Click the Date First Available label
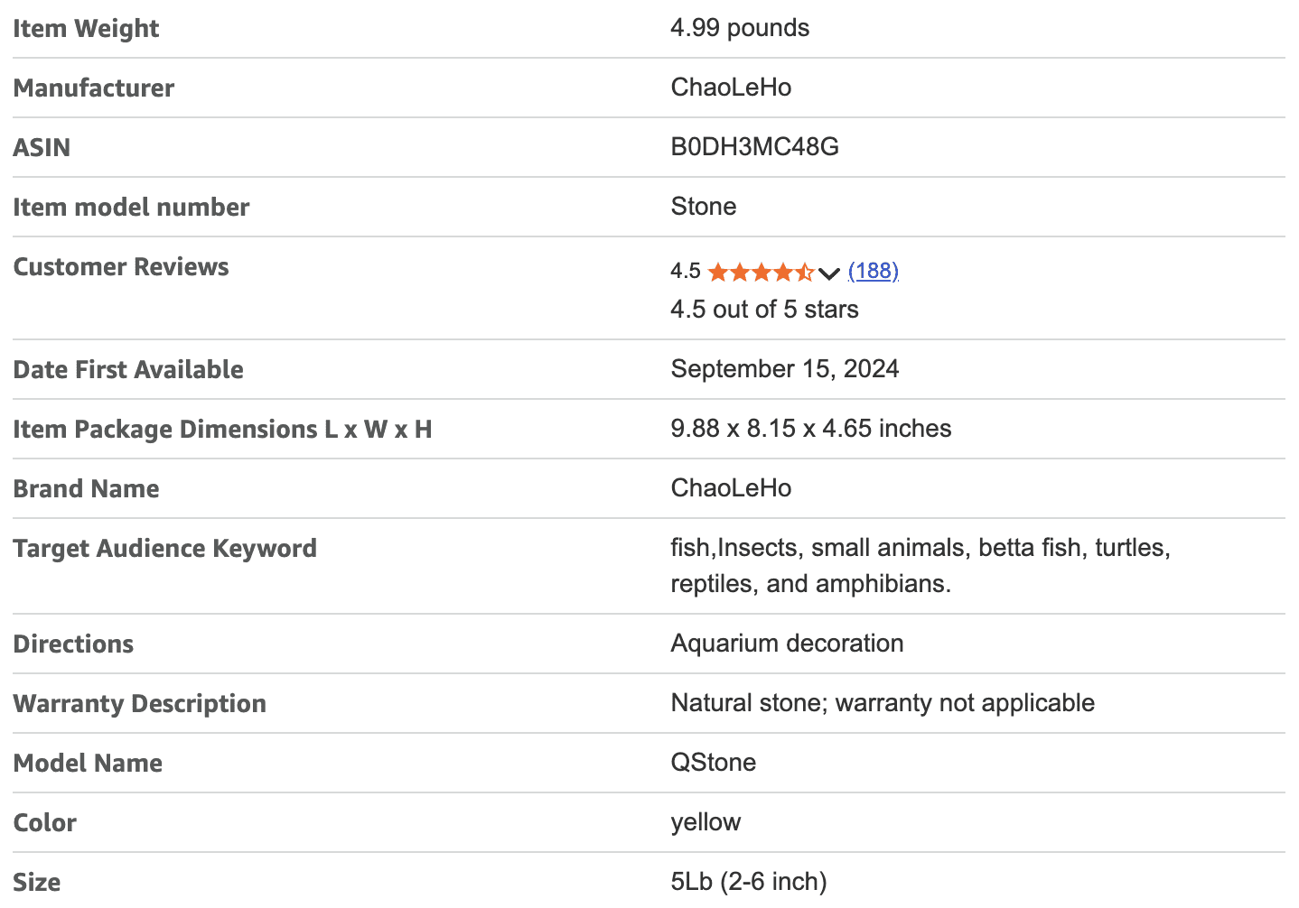 pyautogui.click(x=128, y=370)
